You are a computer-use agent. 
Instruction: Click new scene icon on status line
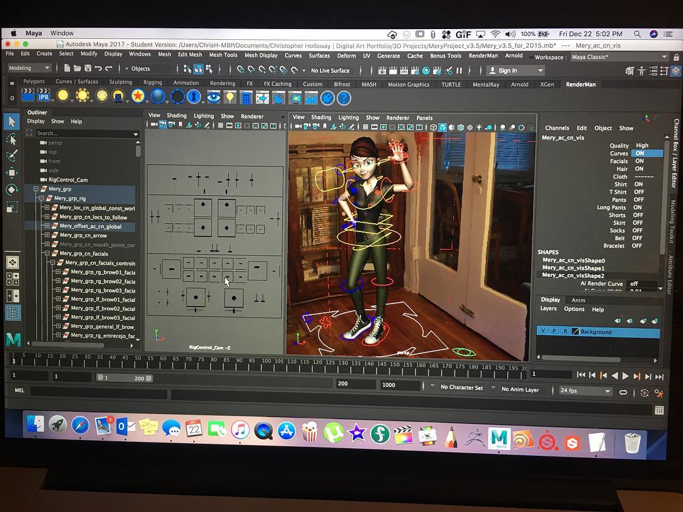(x=67, y=68)
